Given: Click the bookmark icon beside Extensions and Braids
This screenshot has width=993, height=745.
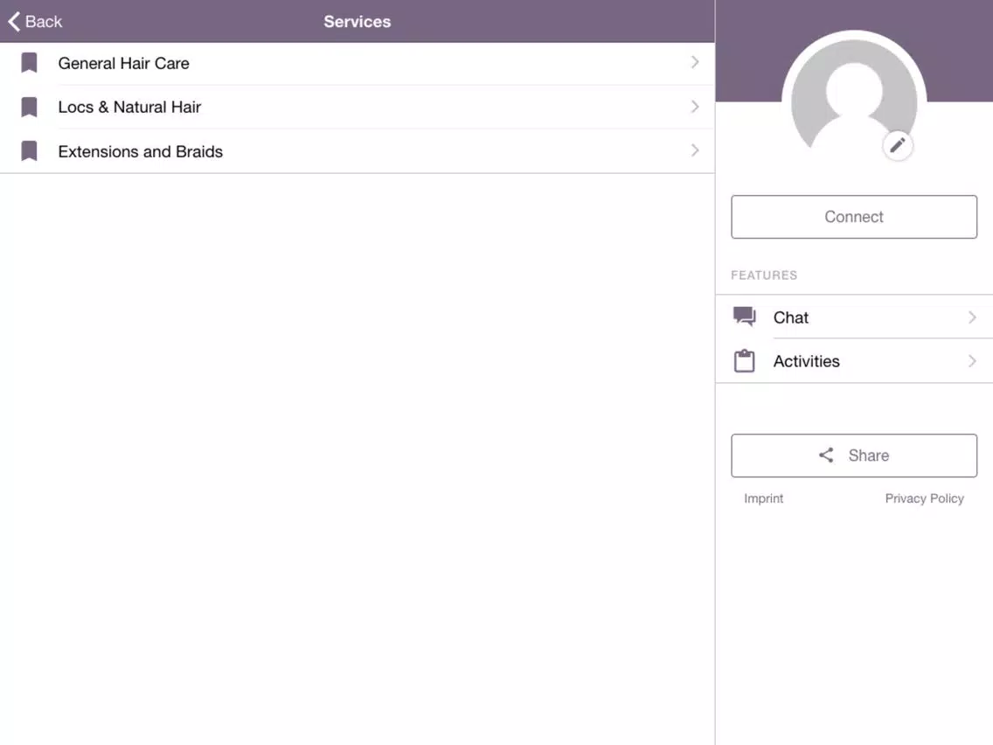Looking at the screenshot, I should 29,150.
